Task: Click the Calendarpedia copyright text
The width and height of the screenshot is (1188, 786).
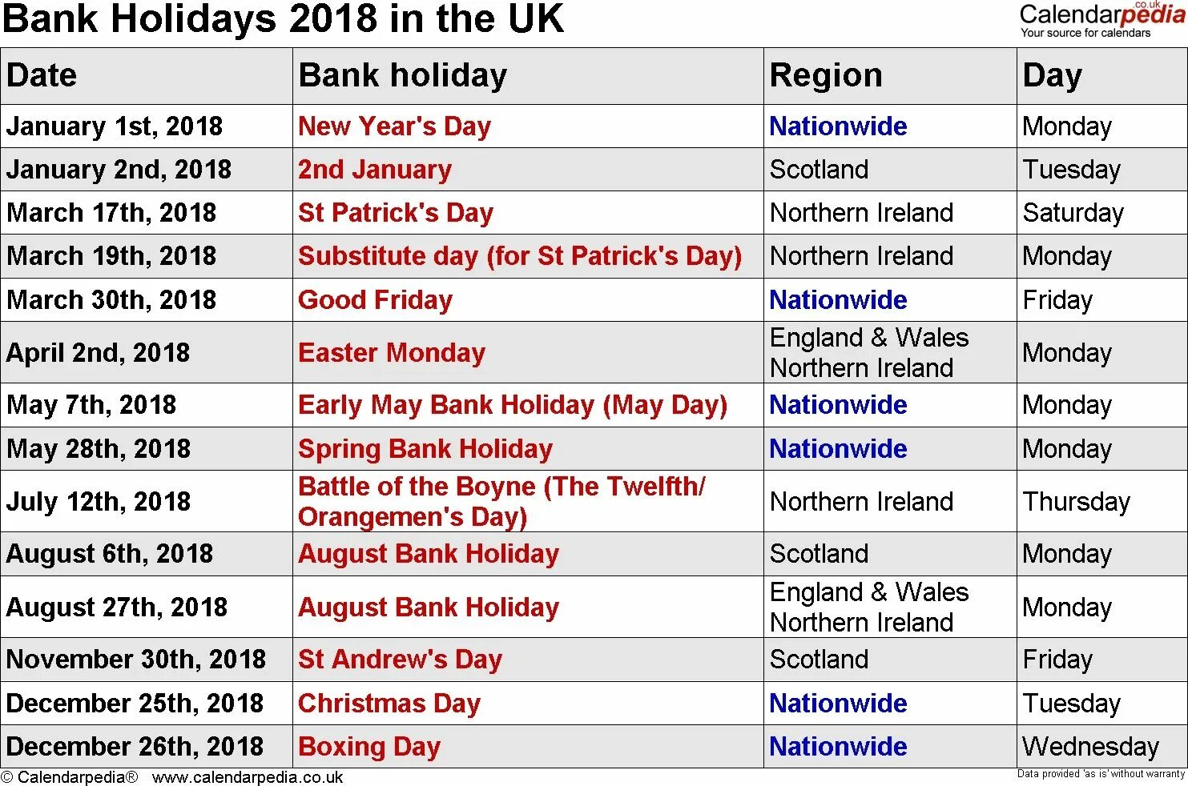Action: pyautogui.click(x=70, y=777)
